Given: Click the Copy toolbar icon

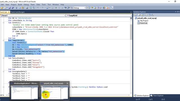Looking at the screenshot, I should click(20, 8).
